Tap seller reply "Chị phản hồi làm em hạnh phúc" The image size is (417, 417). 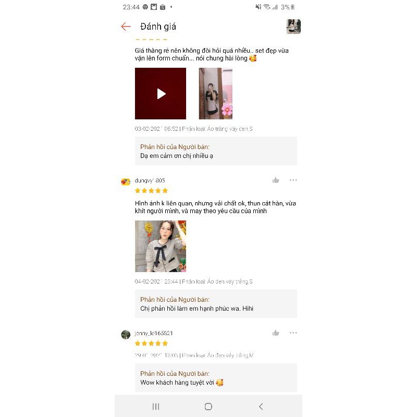pyautogui.click(x=197, y=309)
